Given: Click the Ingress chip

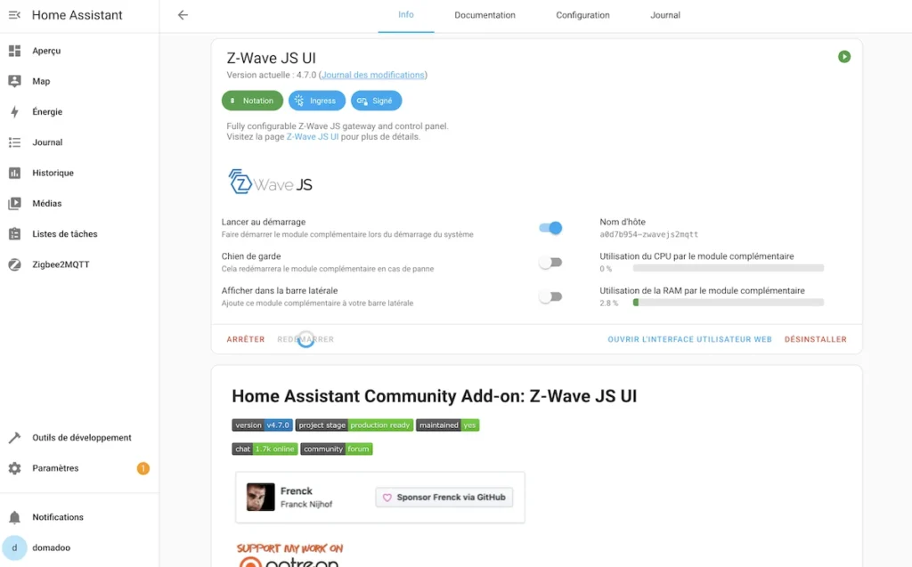Looking at the screenshot, I should point(317,101).
